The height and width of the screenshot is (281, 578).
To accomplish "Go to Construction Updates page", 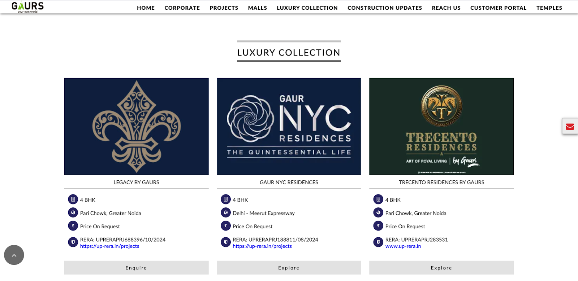I will tap(385, 8).
